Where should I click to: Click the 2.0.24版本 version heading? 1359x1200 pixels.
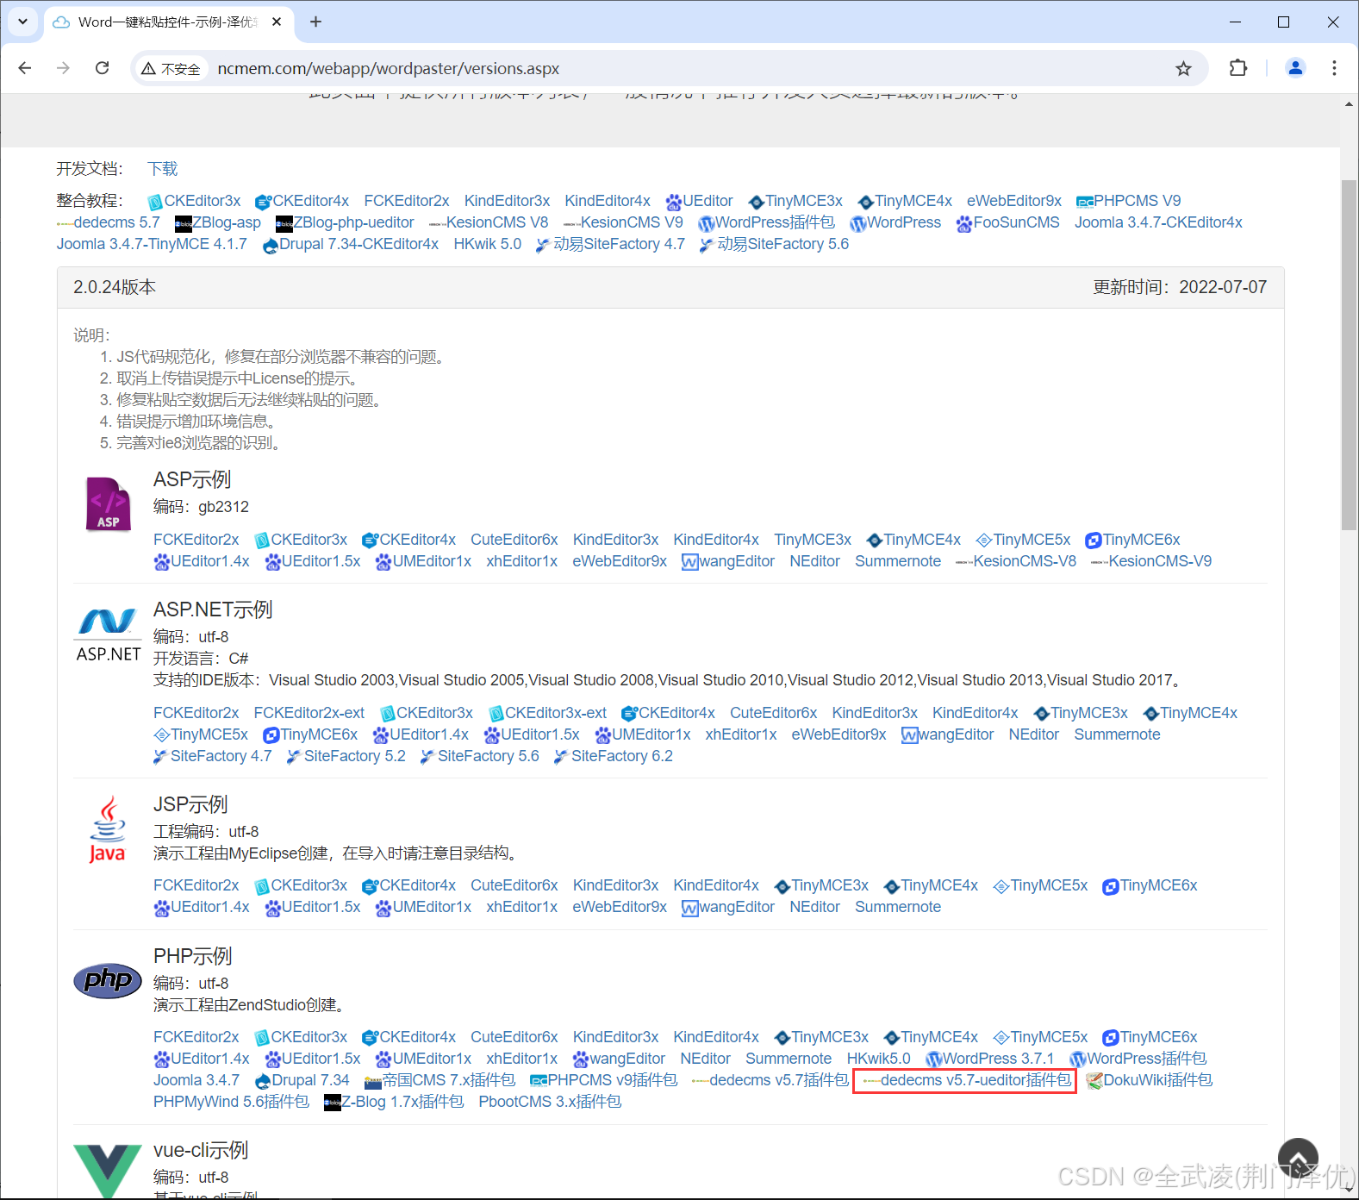point(115,287)
